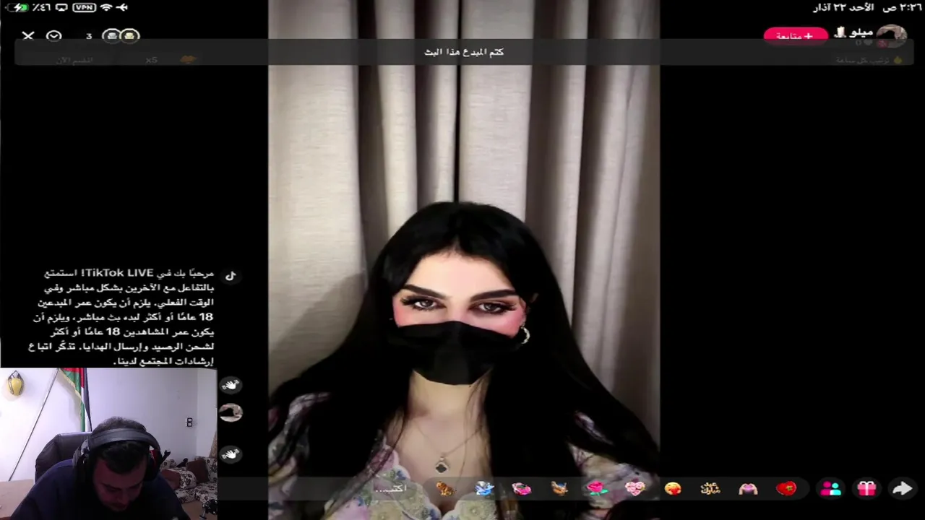Send the red rose gift
This screenshot has height=520, width=925.
[x=597, y=489]
